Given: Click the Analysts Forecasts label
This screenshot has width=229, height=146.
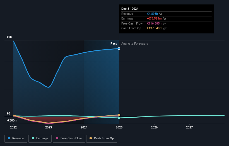Looking at the screenshot, I should tap(135, 43).
